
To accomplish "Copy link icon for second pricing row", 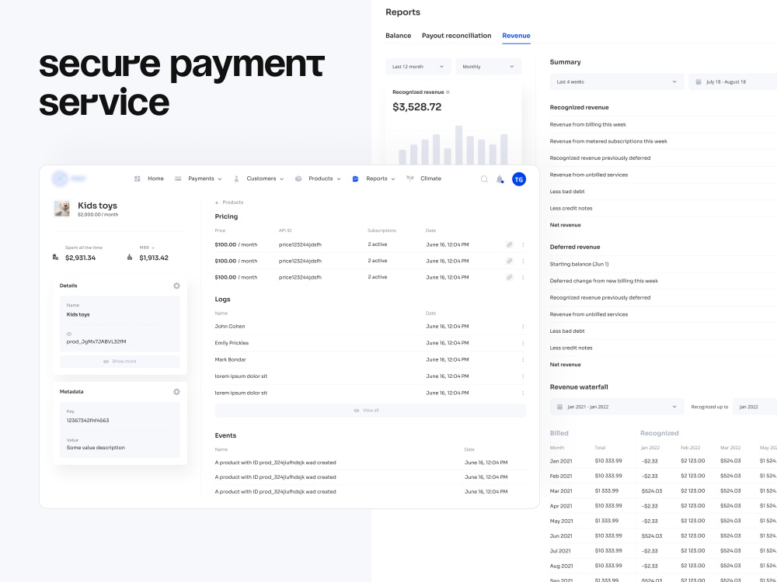I will [x=509, y=261].
